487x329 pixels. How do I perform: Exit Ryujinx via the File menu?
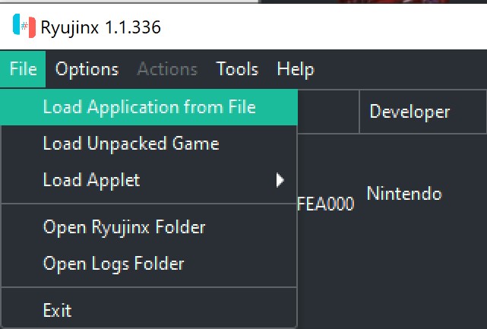coord(57,310)
